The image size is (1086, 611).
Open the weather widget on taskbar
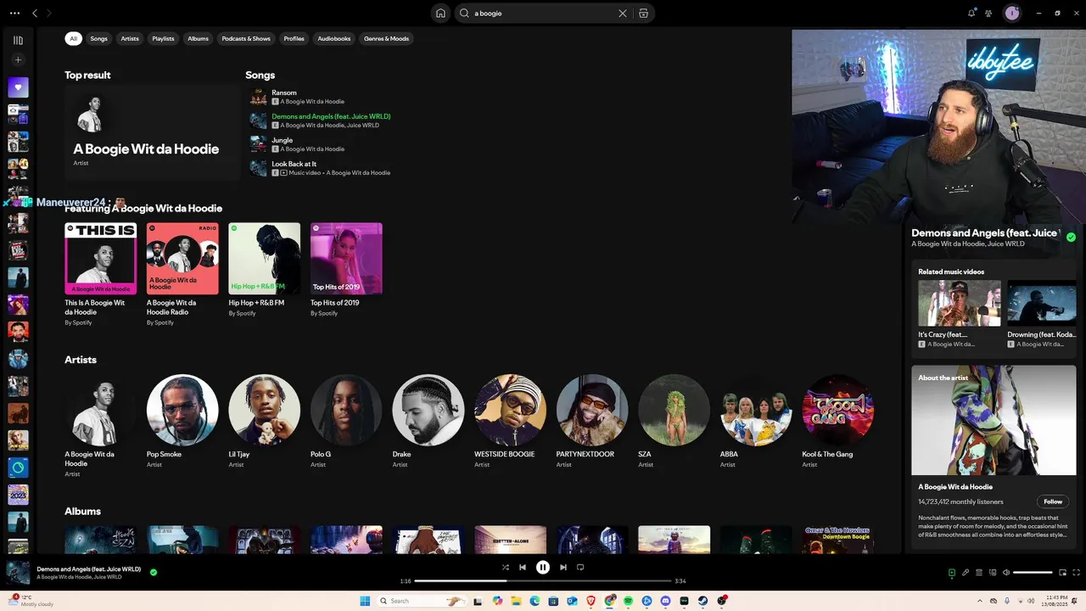32,601
